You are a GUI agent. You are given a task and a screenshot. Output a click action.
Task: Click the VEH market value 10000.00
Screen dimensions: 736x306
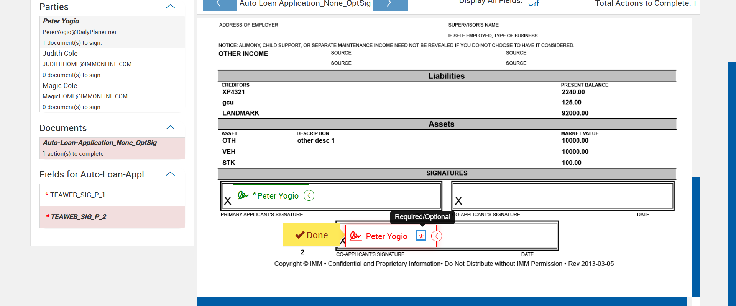point(575,152)
